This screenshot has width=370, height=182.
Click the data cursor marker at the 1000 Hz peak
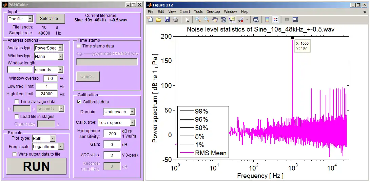pyautogui.click(x=293, y=38)
